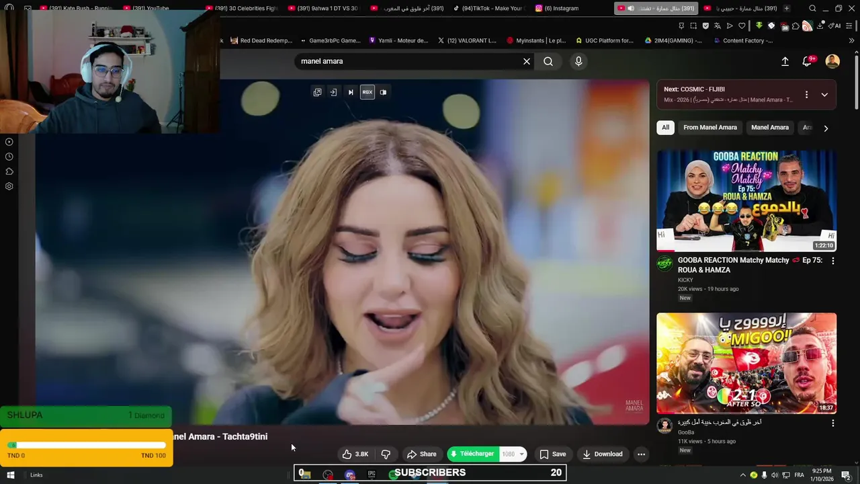The height and width of the screenshot is (484, 860).
Task: Click the browser tab search magnifier icon
Action: tap(812, 8)
